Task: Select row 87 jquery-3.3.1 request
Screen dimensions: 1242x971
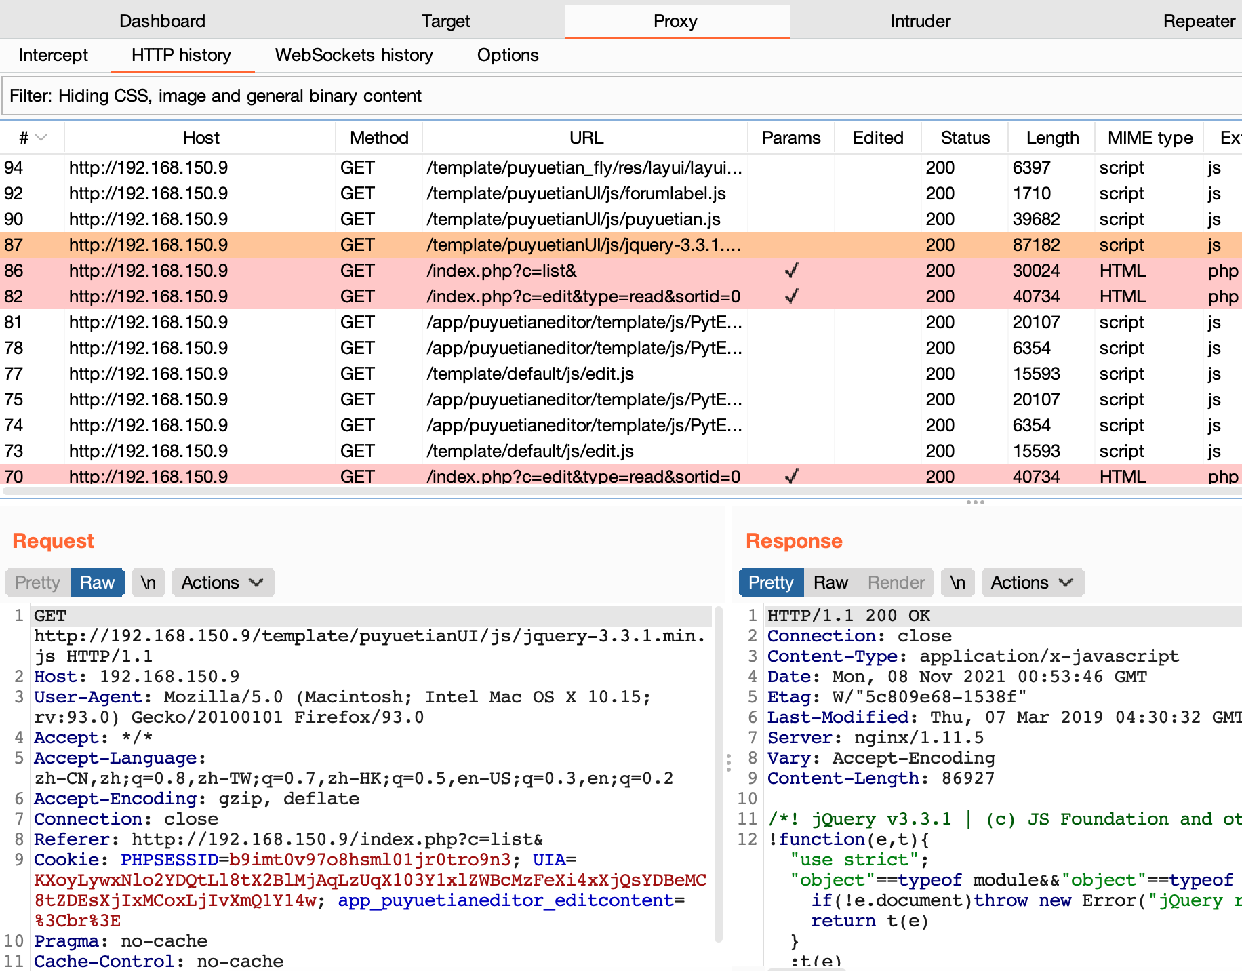Action: point(621,245)
